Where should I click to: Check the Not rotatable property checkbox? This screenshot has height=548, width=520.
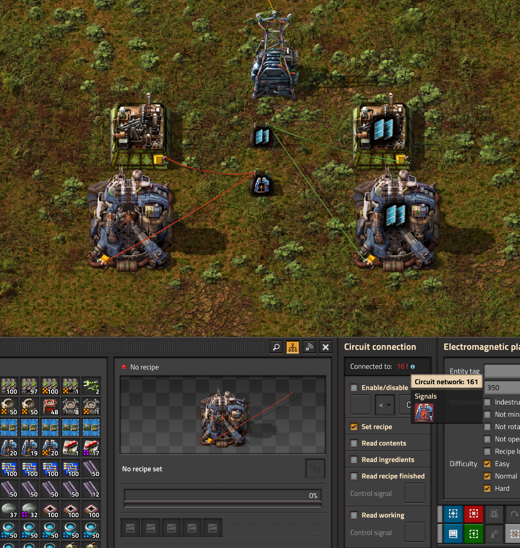click(x=487, y=427)
